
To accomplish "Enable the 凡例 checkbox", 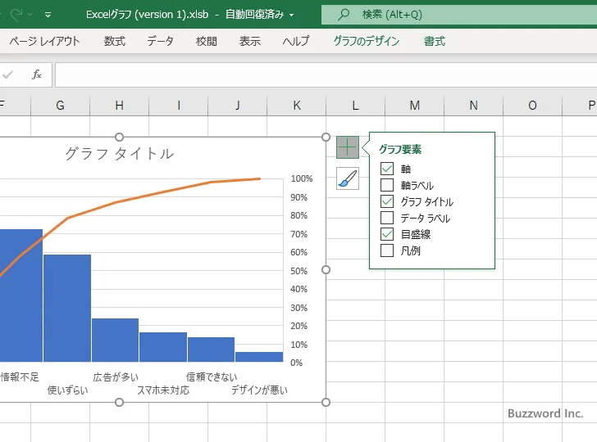I will coord(387,250).
